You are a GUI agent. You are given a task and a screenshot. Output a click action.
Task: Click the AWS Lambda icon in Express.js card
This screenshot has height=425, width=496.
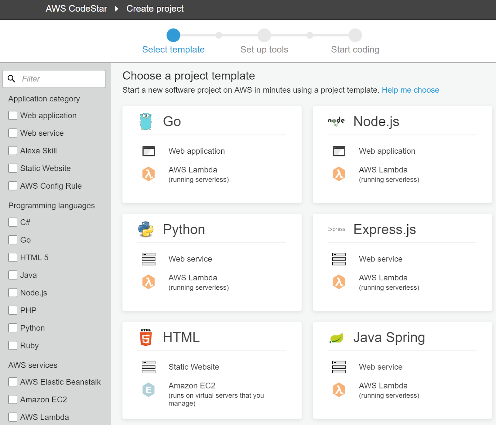click(x=339, y=282)
